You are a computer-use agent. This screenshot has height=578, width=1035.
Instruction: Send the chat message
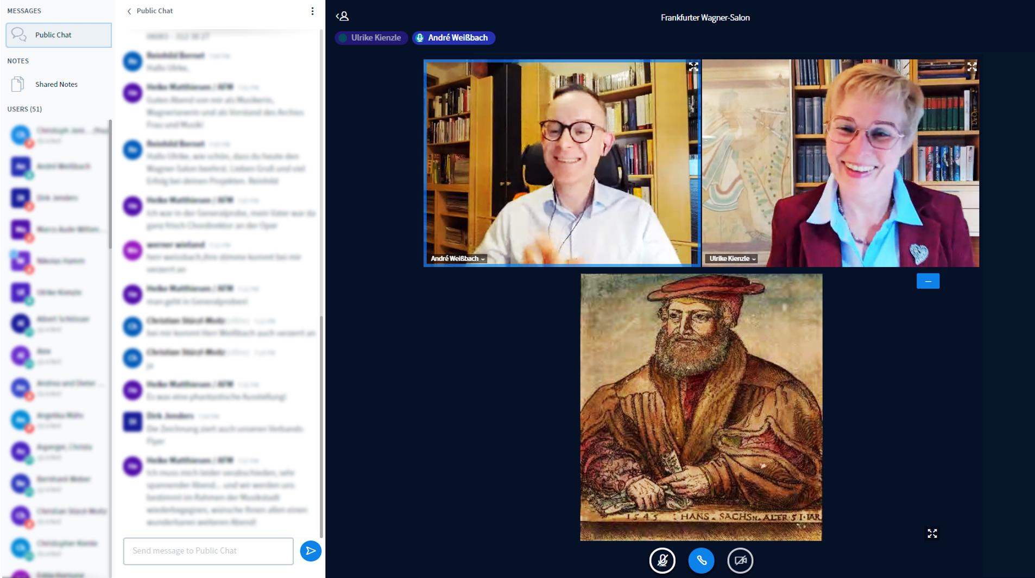(x=311, y=551)
